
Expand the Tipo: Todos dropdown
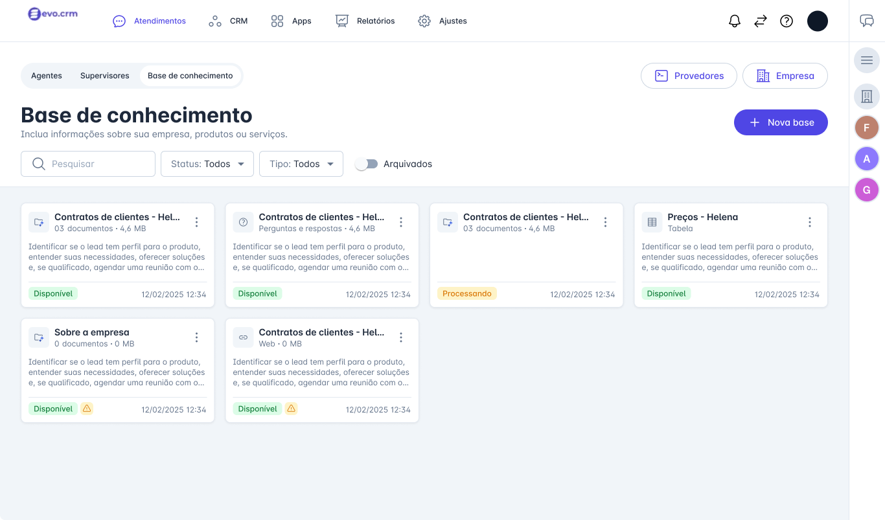301,164
